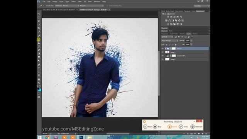
Task: Click the Photoshop Ps logo icon
Action: click(x=39, y=2)
